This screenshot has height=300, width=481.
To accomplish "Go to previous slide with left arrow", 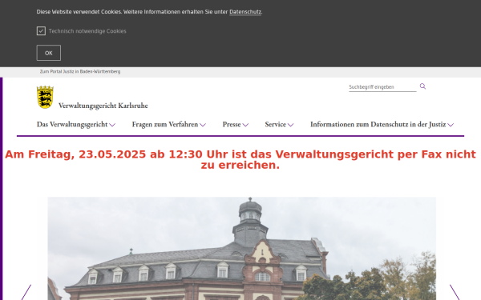I will (x=26, y=292).
